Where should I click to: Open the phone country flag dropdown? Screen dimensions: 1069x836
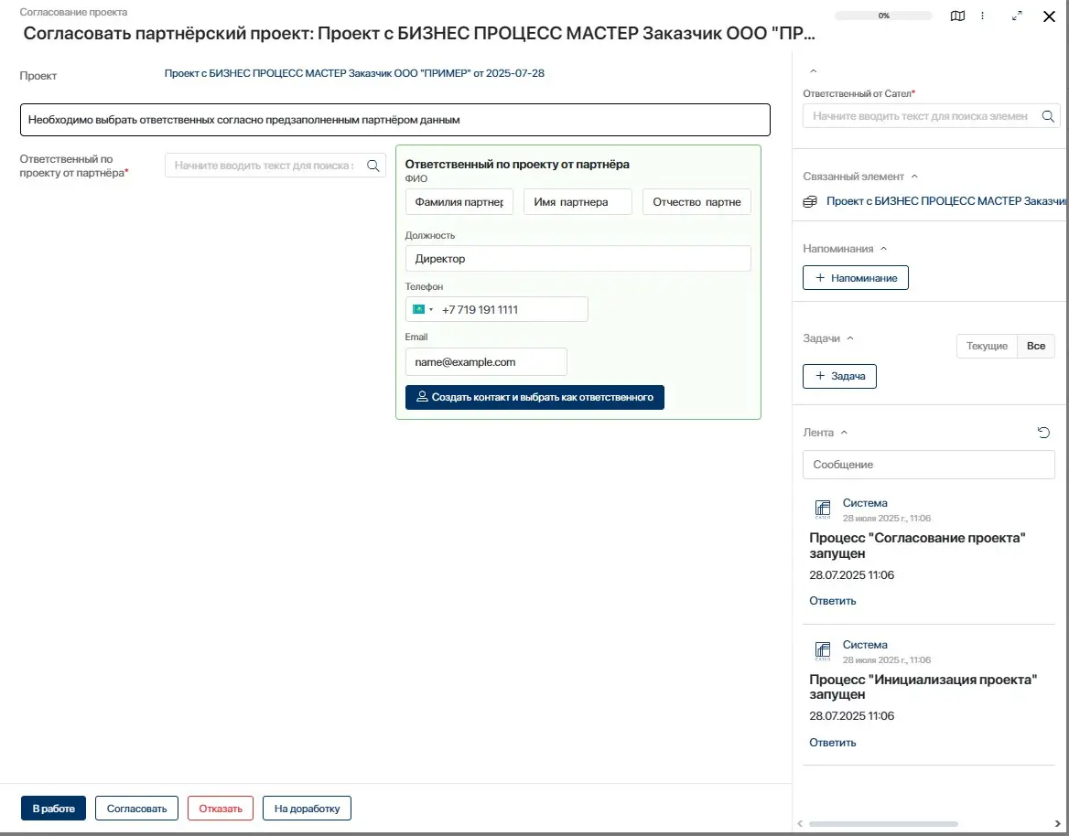422,309
